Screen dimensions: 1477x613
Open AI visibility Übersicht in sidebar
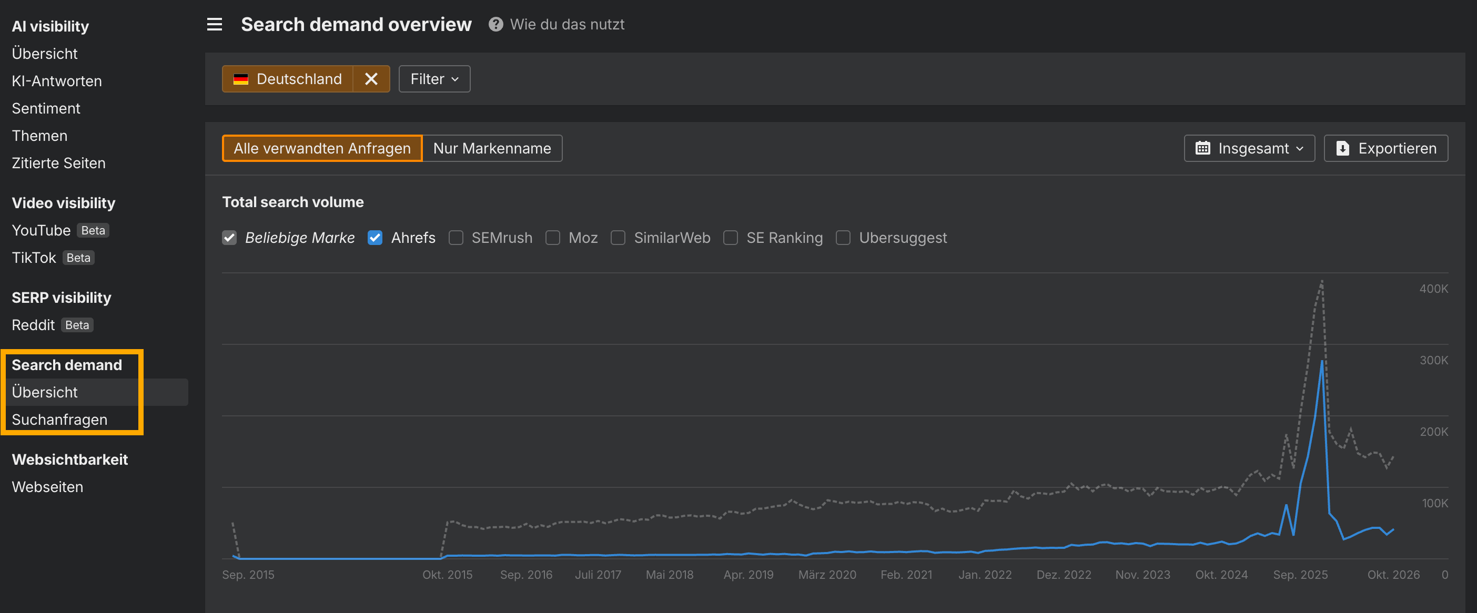[x=45, y=53]
